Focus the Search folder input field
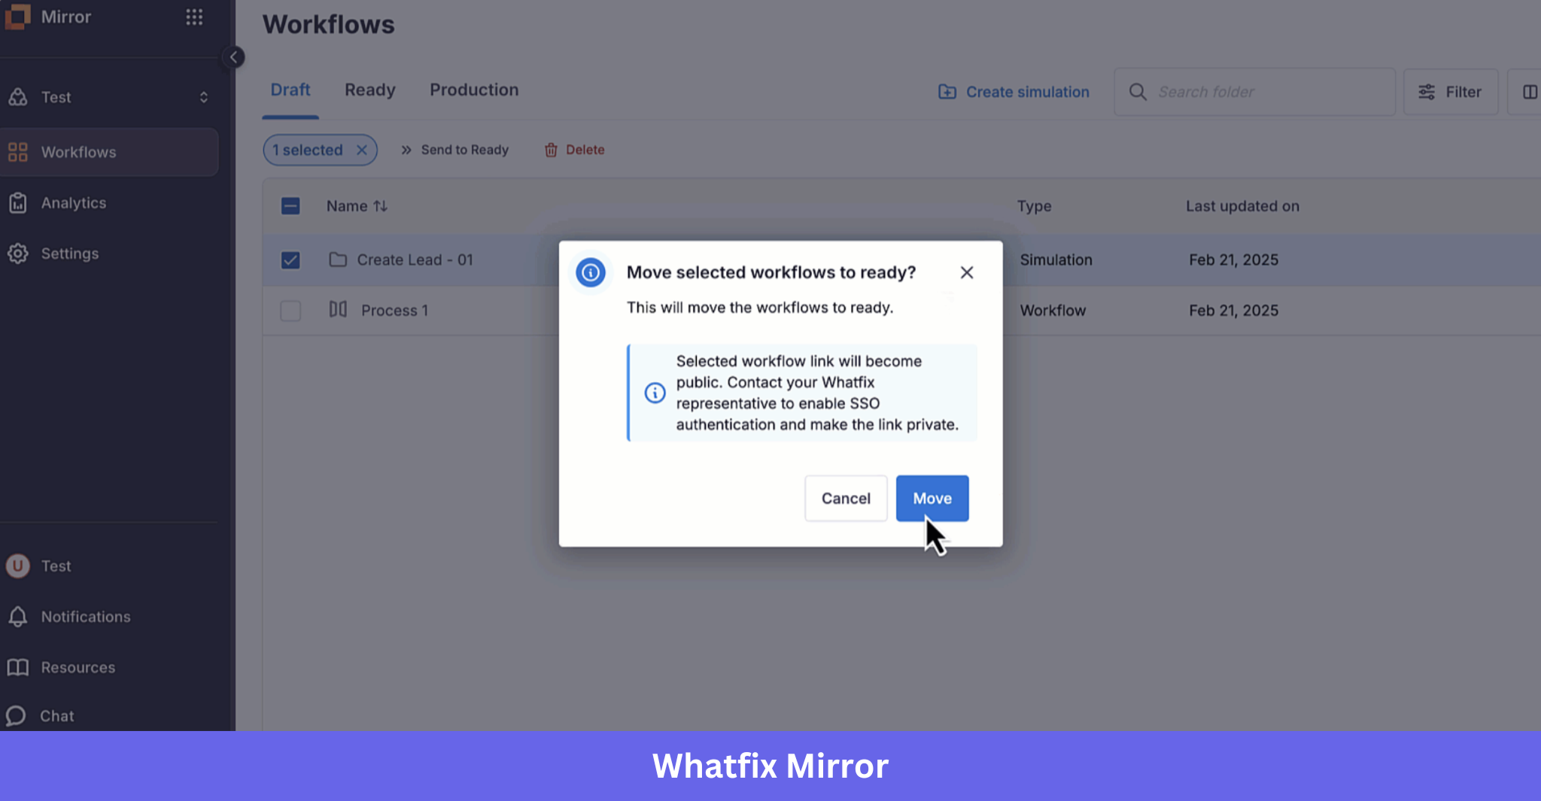The width and height of the screenshot is (1541, 801). click(1254, 92)
